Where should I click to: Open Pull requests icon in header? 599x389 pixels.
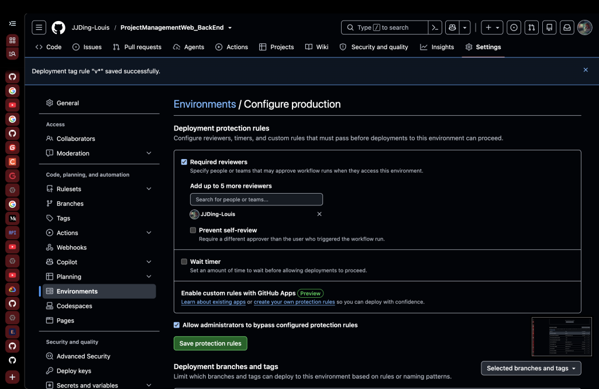pyautogui.click(x=531, y=27)
